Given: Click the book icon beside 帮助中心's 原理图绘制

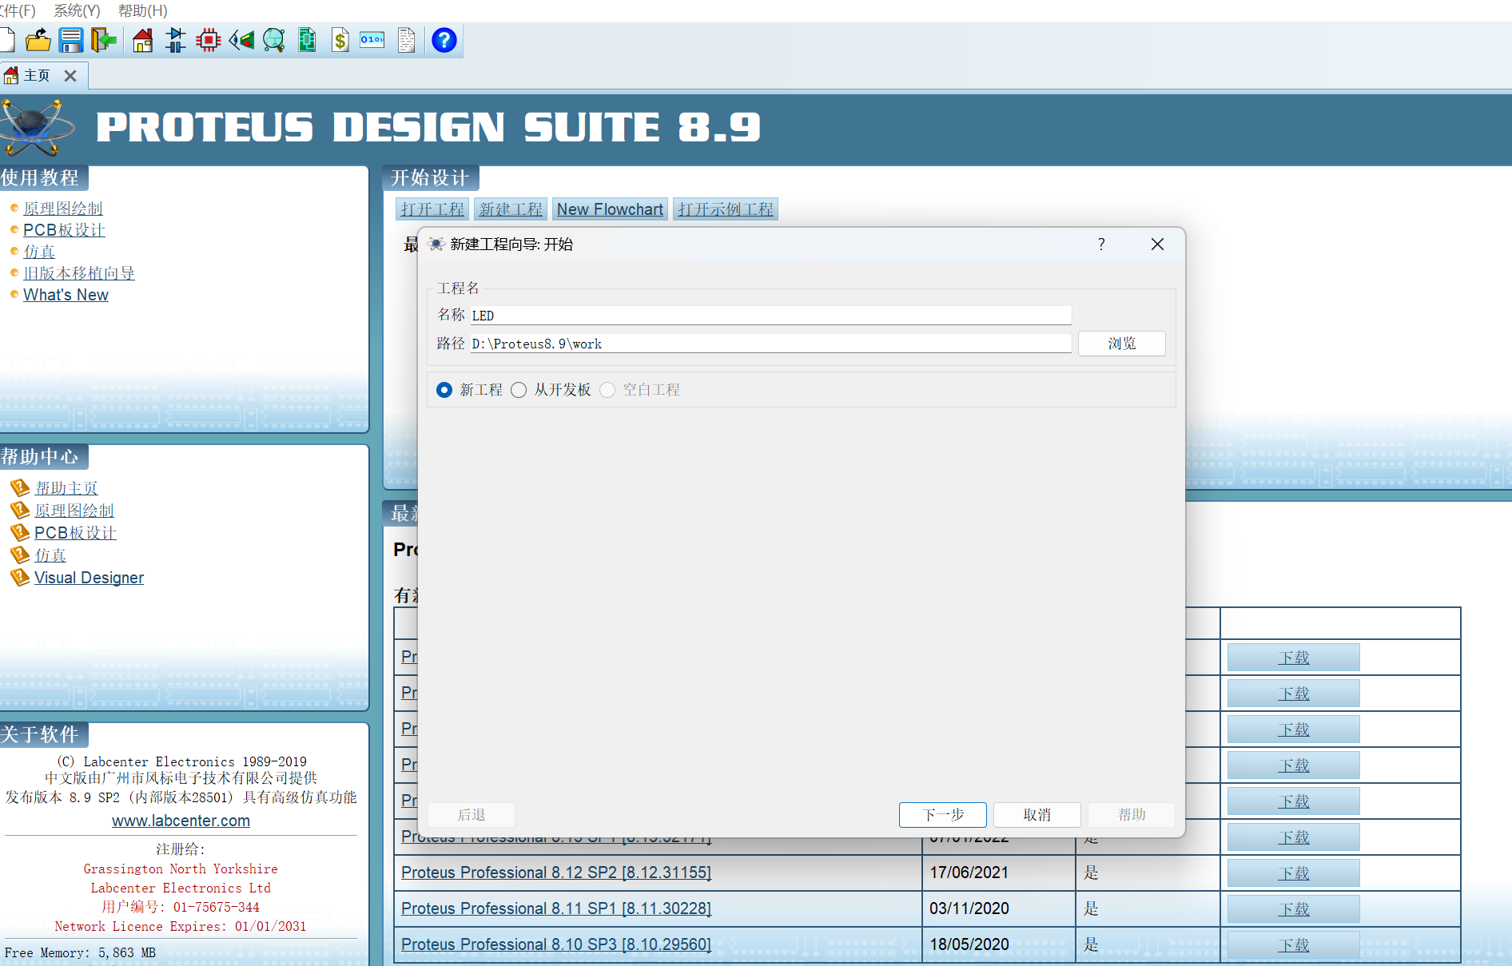Looking at the screenshot, I should 20,510.
